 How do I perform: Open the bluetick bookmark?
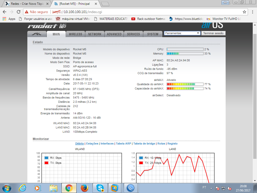coord(186,19)
